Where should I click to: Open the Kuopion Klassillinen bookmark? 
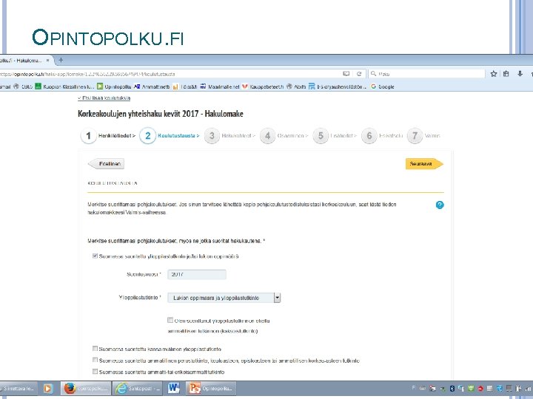pos(64,86)
